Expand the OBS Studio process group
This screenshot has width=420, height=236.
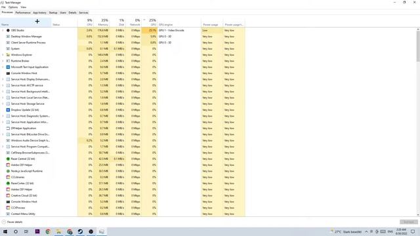[3, 30]
